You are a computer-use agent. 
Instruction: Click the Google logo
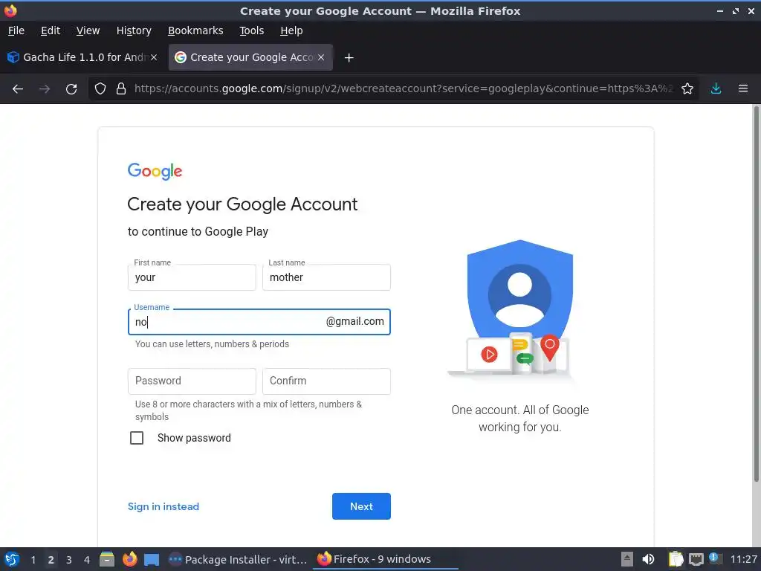pos(155,171)
